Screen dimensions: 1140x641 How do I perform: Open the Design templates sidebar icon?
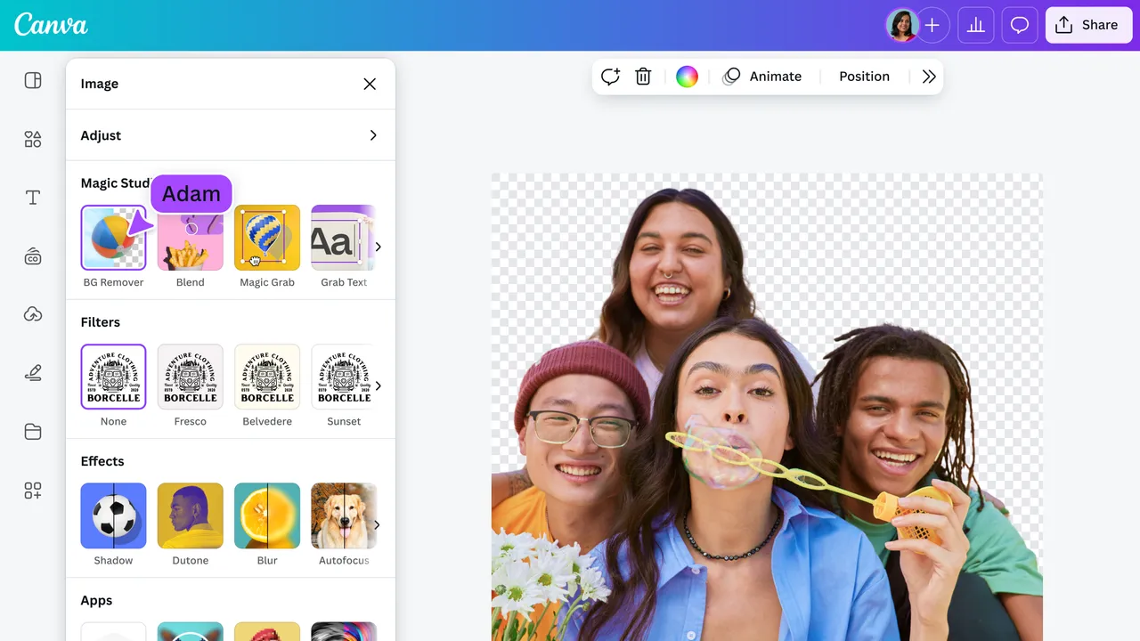[x=33, y=80]
